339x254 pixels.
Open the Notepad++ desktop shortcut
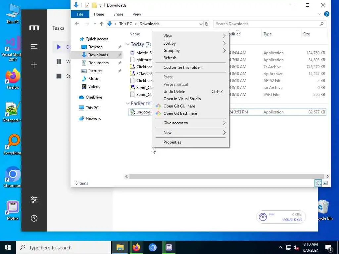(x=12, y=112)
